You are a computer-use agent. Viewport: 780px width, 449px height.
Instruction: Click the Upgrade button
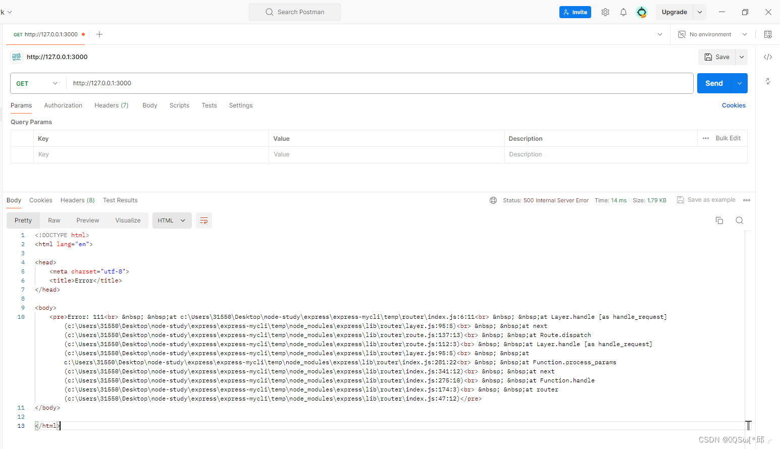[674, 12]
